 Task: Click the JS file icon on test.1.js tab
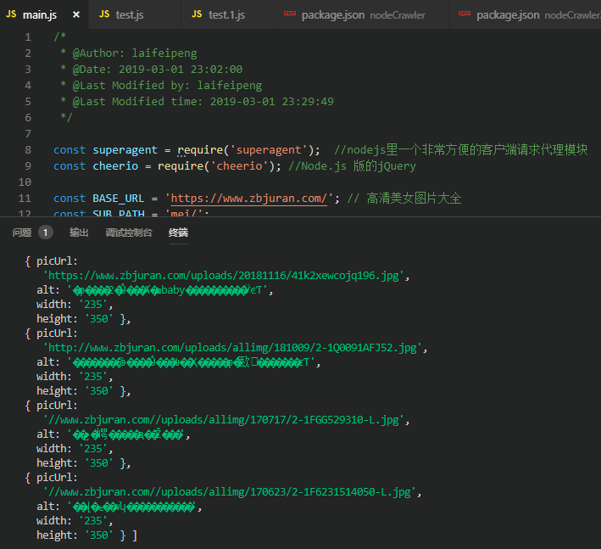click(197, 14)
